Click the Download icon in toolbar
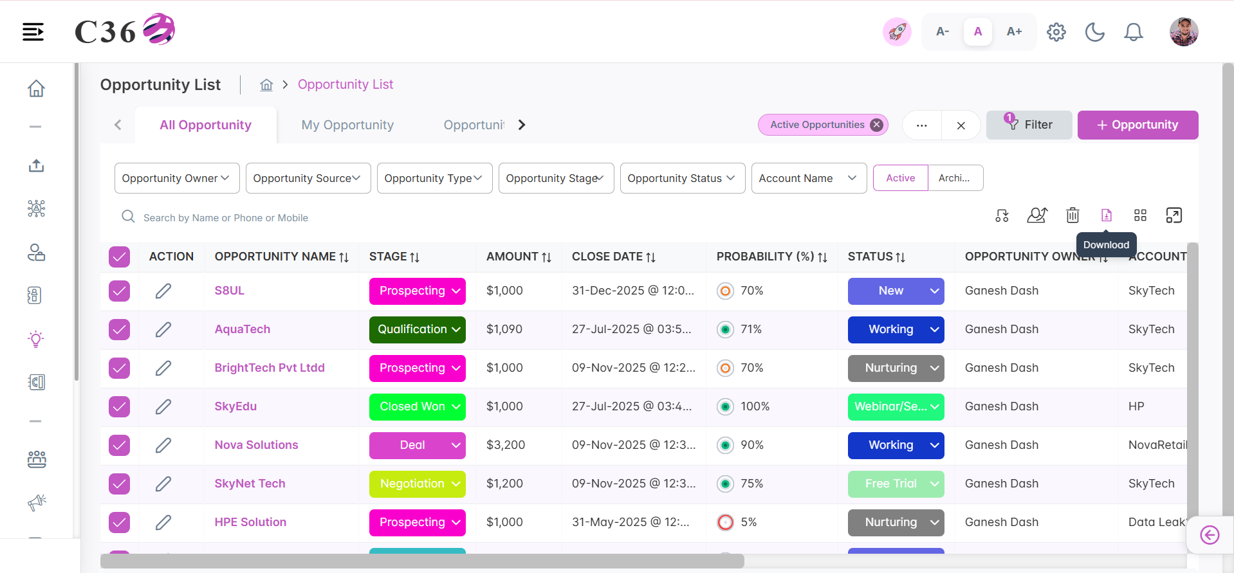The height and width of the screenshot is (573, 1234). pos(1106,215)
